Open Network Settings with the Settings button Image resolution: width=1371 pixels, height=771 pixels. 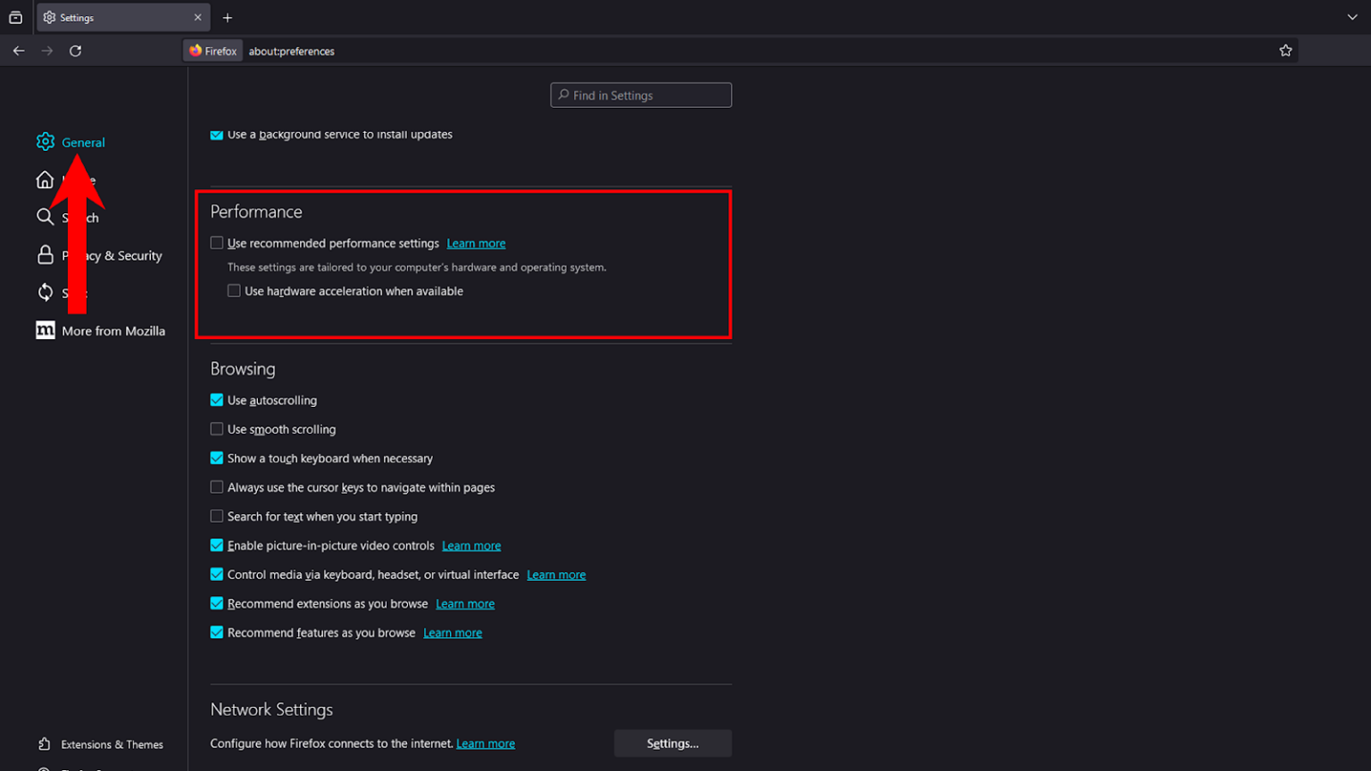tap(672, 742)
